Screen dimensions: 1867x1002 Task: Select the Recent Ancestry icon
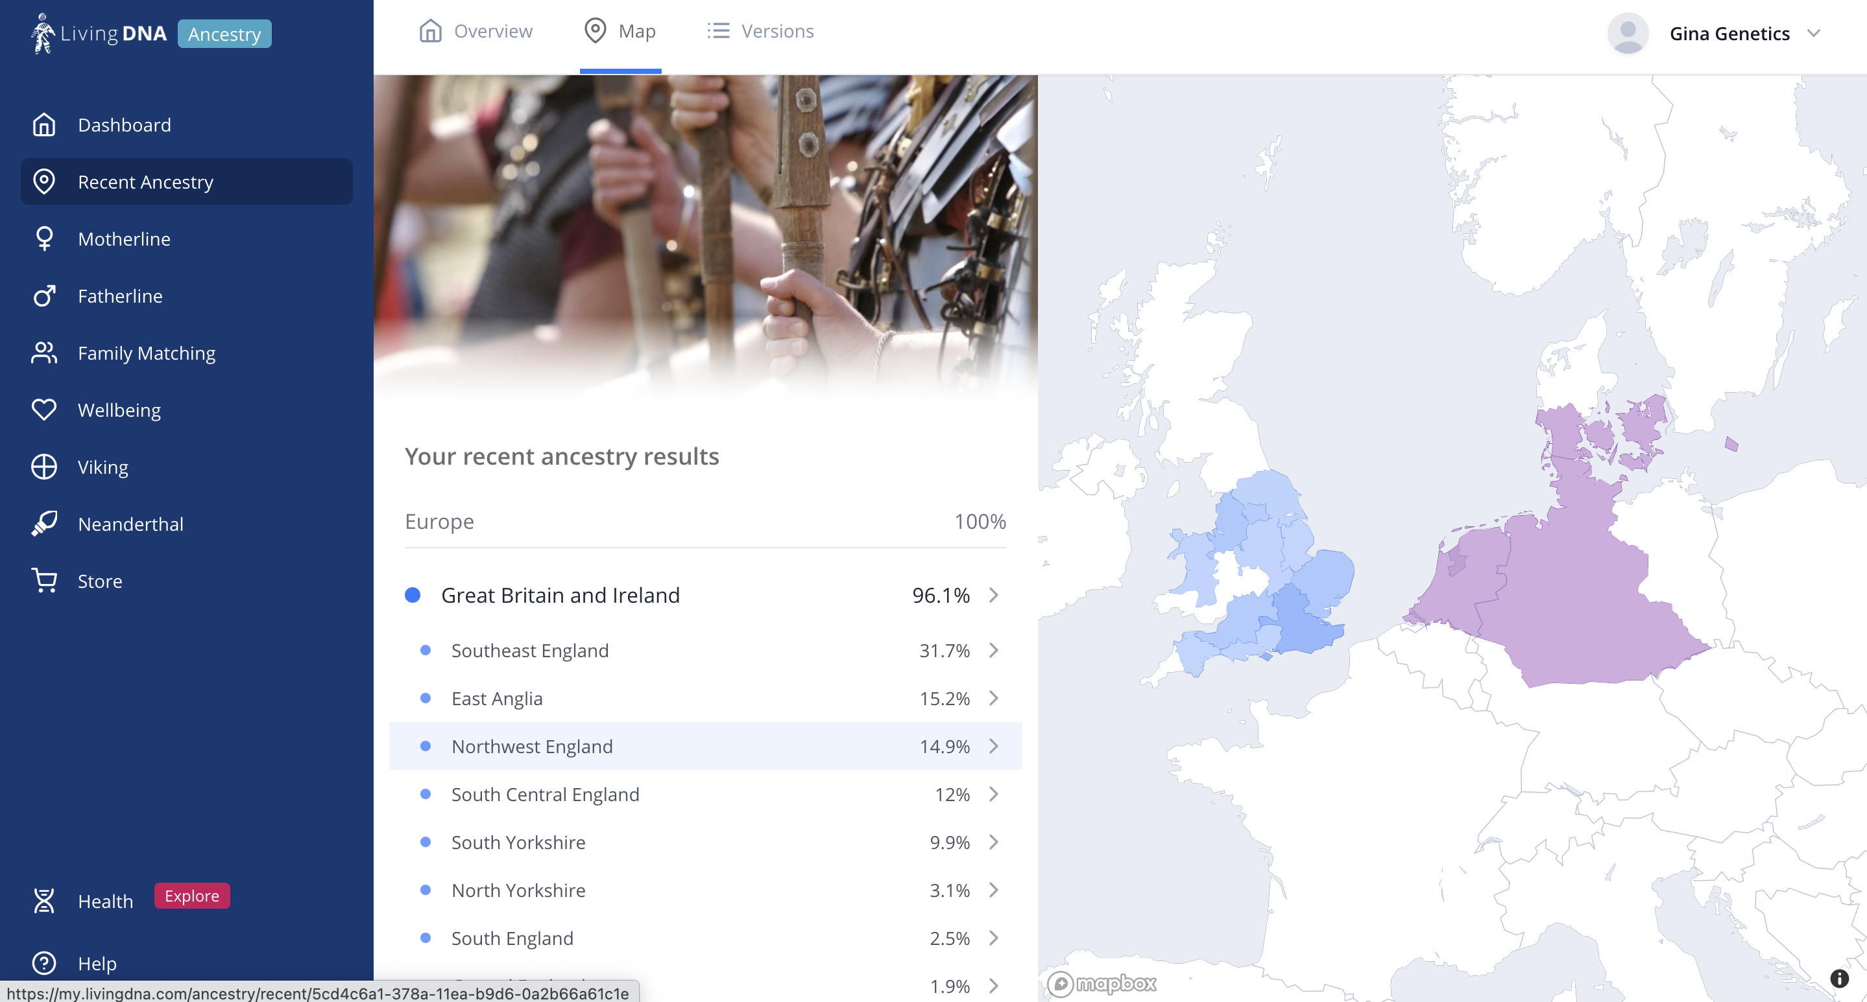tap(45, 181)
